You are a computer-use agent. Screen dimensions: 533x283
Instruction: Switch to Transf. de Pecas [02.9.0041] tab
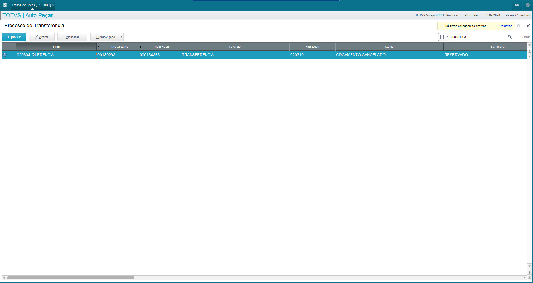tap(31, 5)
